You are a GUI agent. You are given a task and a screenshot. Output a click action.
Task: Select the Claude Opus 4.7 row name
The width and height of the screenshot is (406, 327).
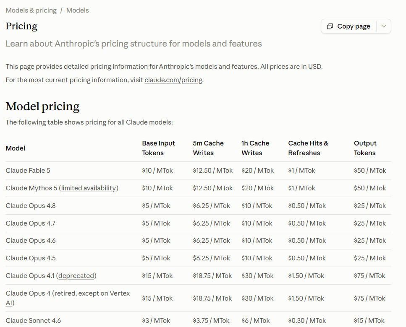[x=31, y=223]
